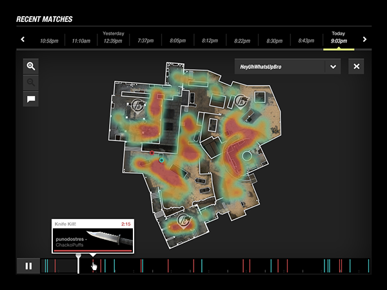Close the map viewer with X
Viewport: 387px width, 290px height.
[356, 66]
